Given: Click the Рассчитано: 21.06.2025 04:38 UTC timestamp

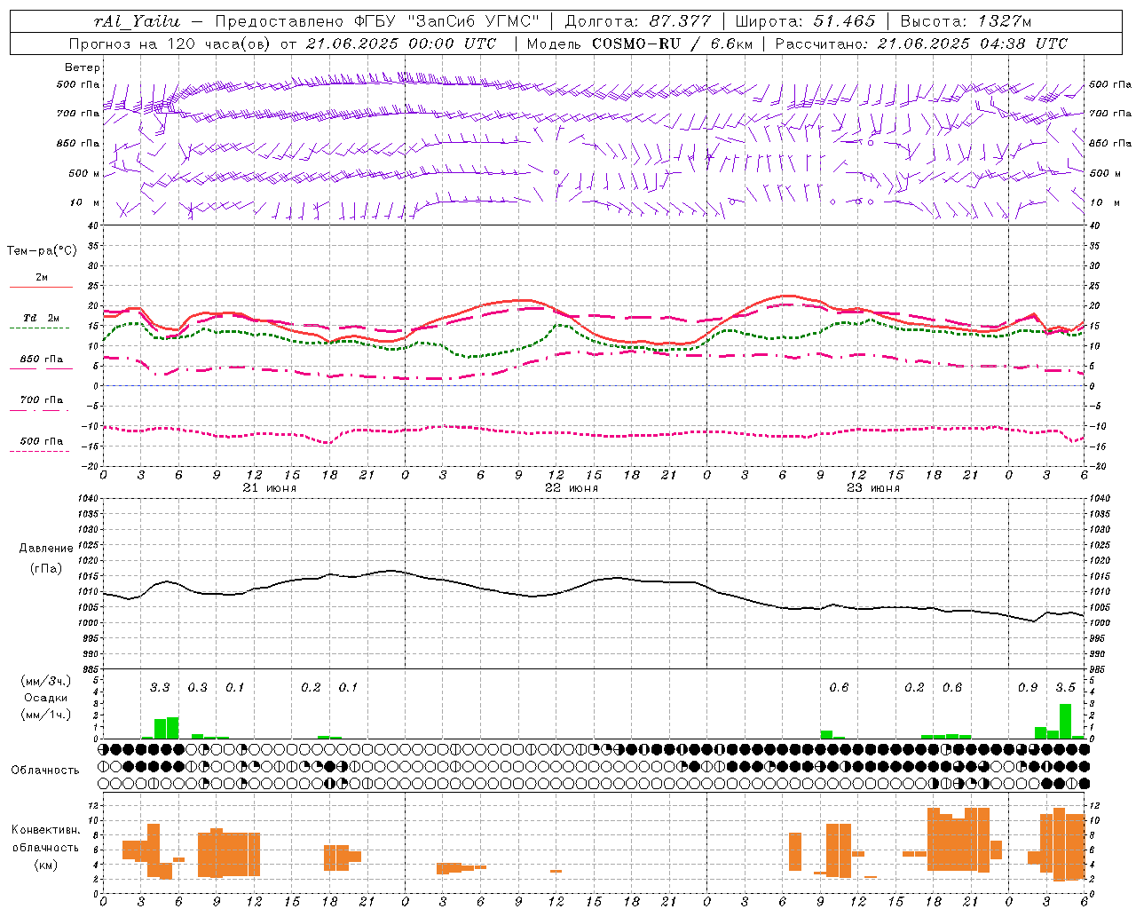Looking at the screenshot, I should click(x=921, y=43).
